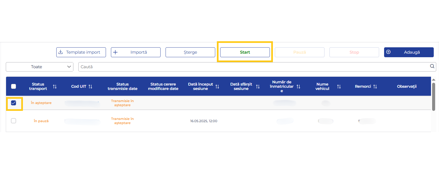439x173 pixels.
Task: Click the Importă button
Action: 135,52
